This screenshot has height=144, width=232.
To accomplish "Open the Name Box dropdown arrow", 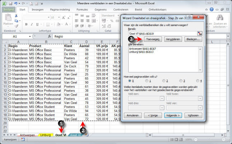I will 30,36.
